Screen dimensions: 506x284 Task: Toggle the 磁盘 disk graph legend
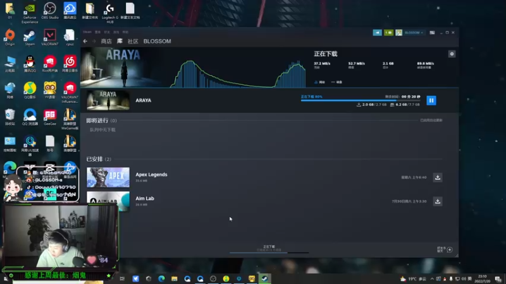point(336,82)
